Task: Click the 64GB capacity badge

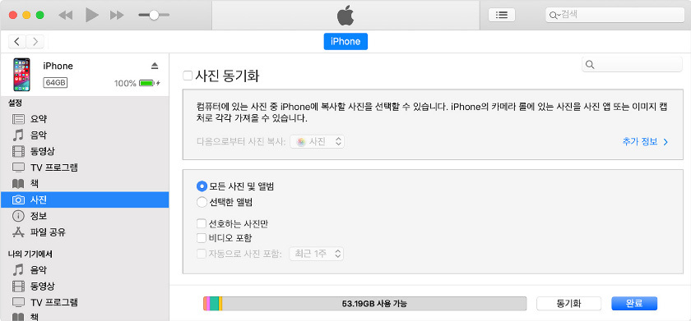Action: pyautogui.click(x=55, y=82)
